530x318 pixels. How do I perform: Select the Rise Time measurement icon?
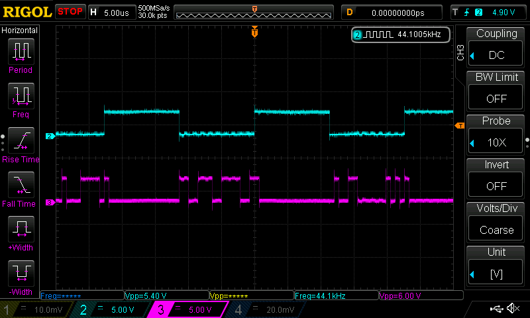[x=21, y=140]
